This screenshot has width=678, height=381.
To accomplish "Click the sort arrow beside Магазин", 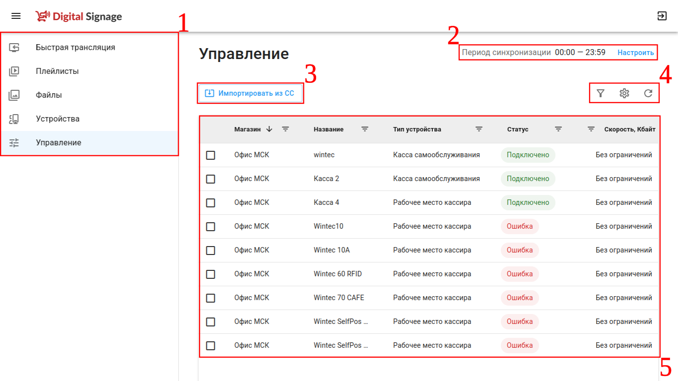I will point(270,129).
